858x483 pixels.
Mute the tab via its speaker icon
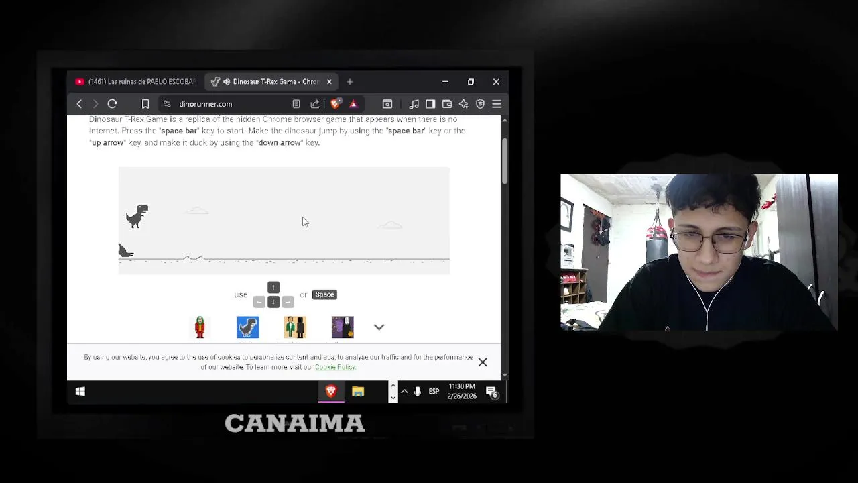click(227, 82)
